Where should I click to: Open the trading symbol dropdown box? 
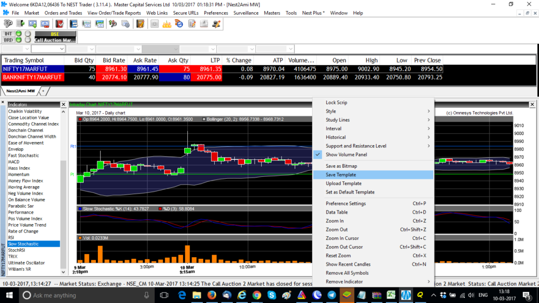(48, 48)
